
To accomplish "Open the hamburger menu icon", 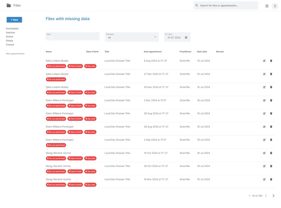I will tap(267, 6).
